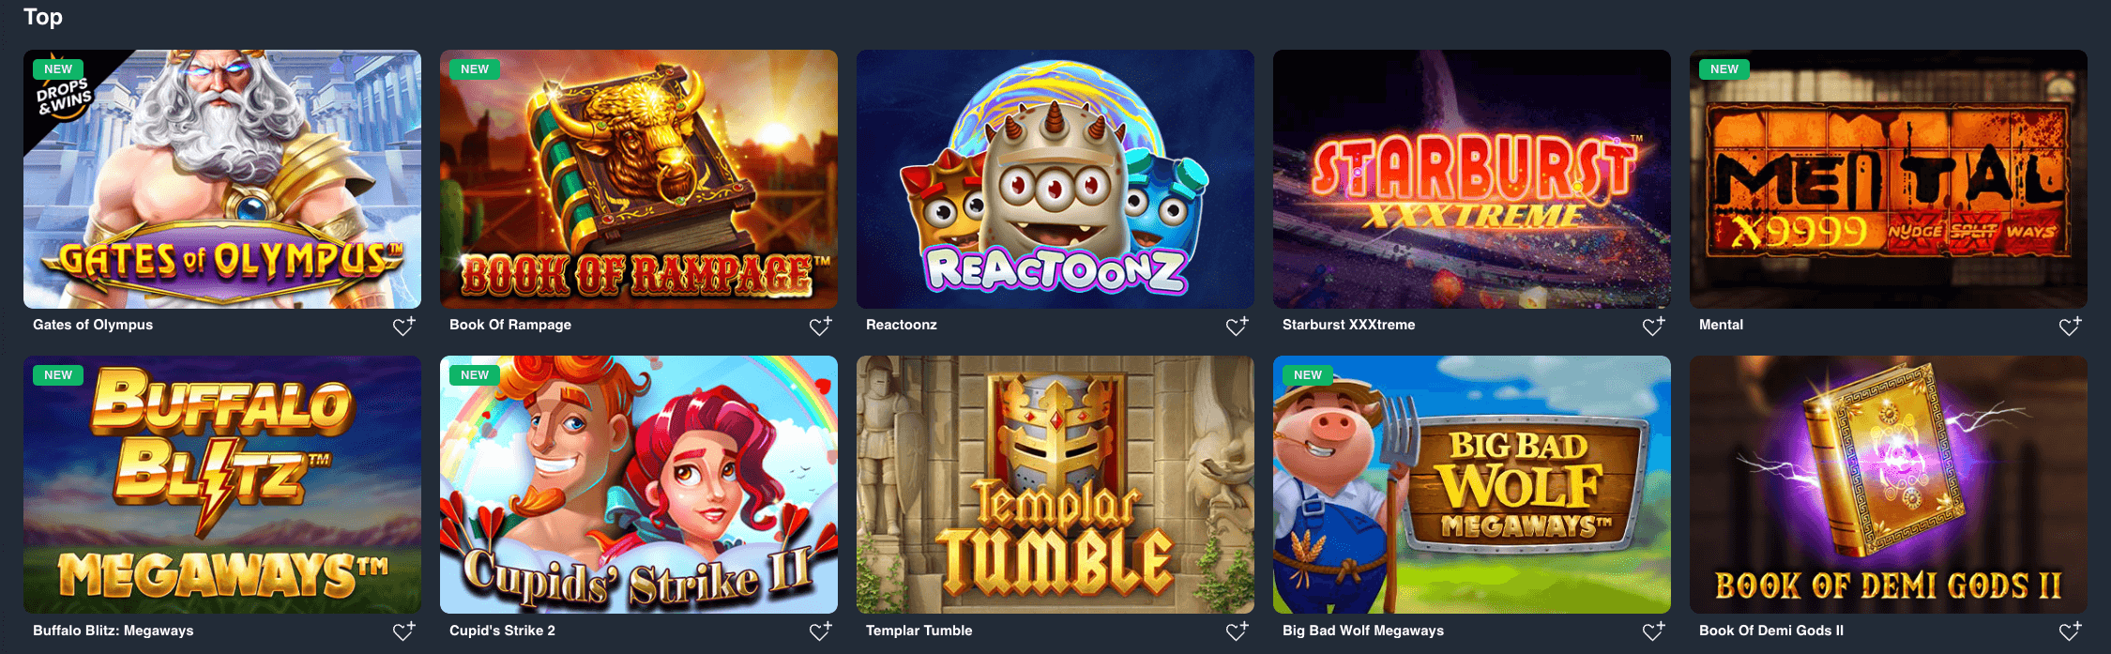Viewport: 2111px width, 654px height.
Task: Favorite Big Bad Wolf Megaways
Action: point(1653,631)
